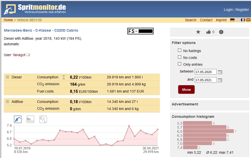251x158 pixels.
Task: Go to the Contact page
Action: coord(206,20)
